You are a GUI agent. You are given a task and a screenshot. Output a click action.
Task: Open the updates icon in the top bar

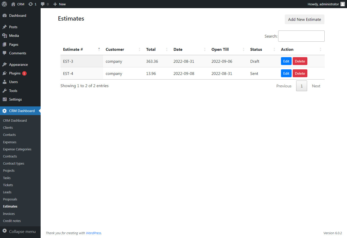pyautogui.click(x=31, y=4)
